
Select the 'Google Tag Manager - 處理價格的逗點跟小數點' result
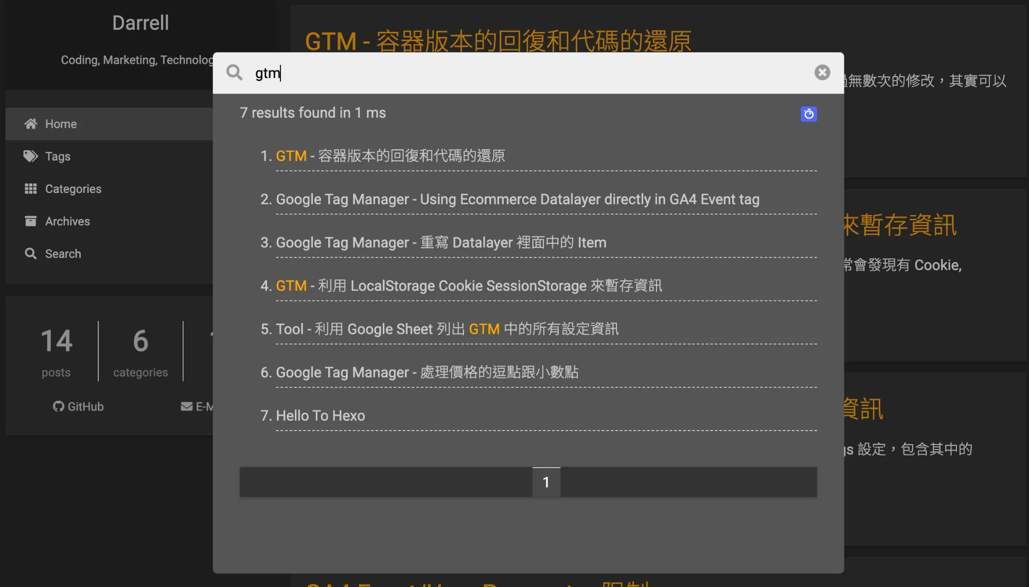click(427, 372)
